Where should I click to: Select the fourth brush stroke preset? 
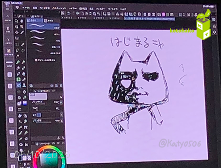[x=44, y=45]
